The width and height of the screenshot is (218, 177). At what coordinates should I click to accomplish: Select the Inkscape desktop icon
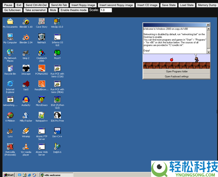(x=26, y=68)
